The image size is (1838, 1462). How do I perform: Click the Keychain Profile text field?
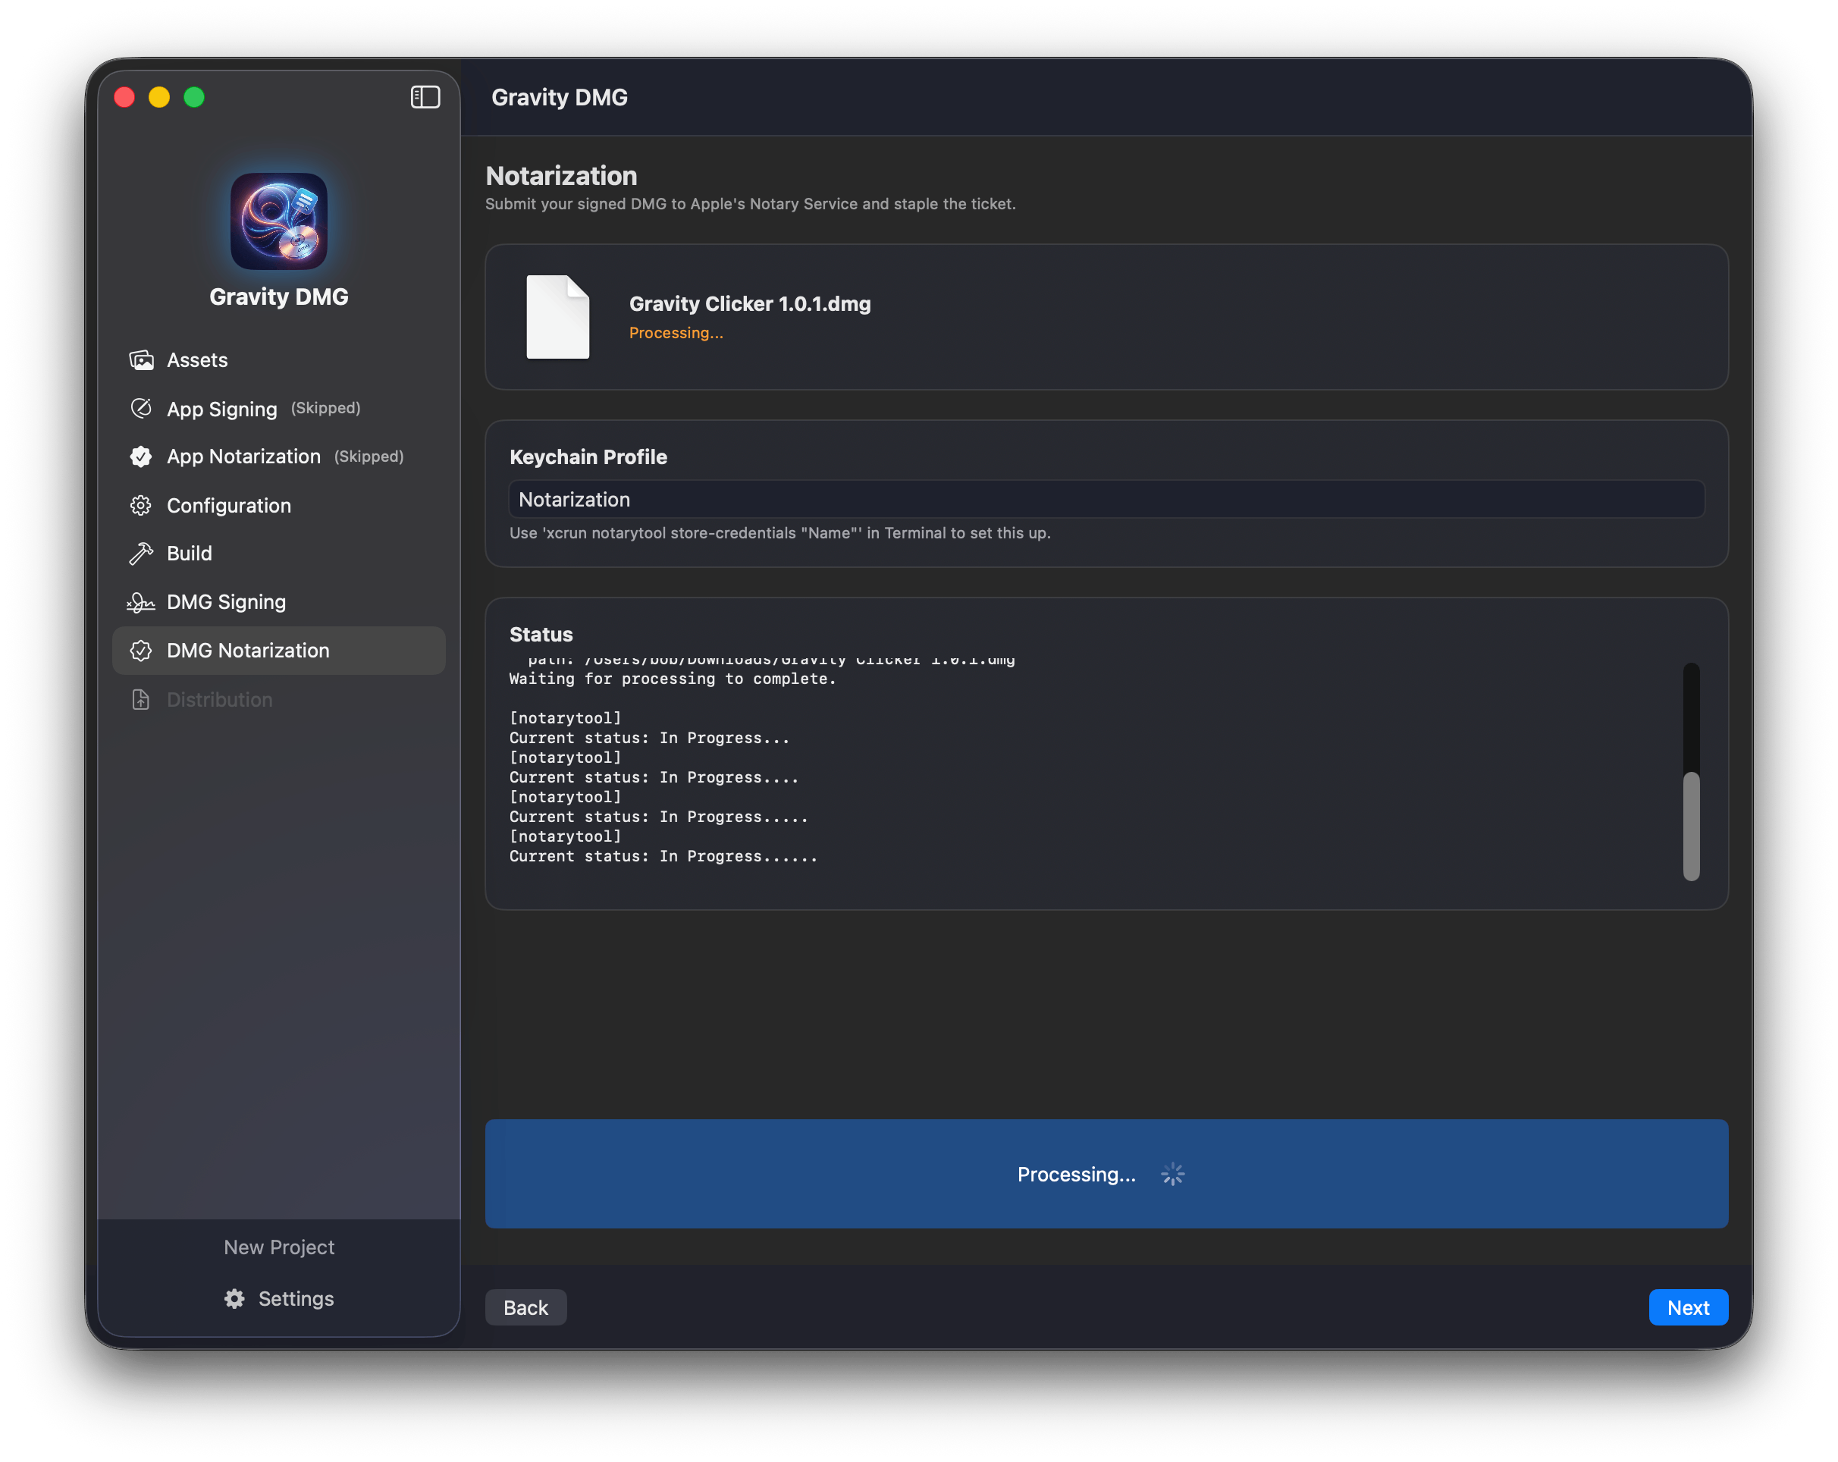(x=1106, y=500)
